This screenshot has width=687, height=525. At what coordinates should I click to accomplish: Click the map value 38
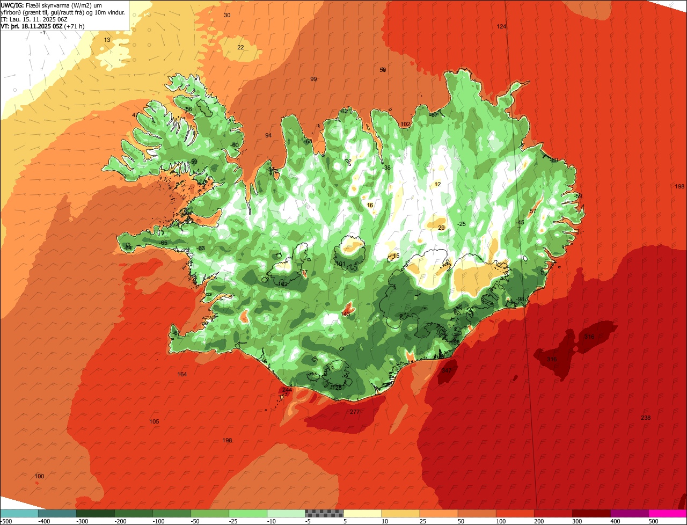click(388, 167)
